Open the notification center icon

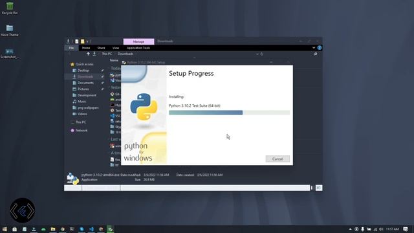pyautogui.click(x=406, y=229)
